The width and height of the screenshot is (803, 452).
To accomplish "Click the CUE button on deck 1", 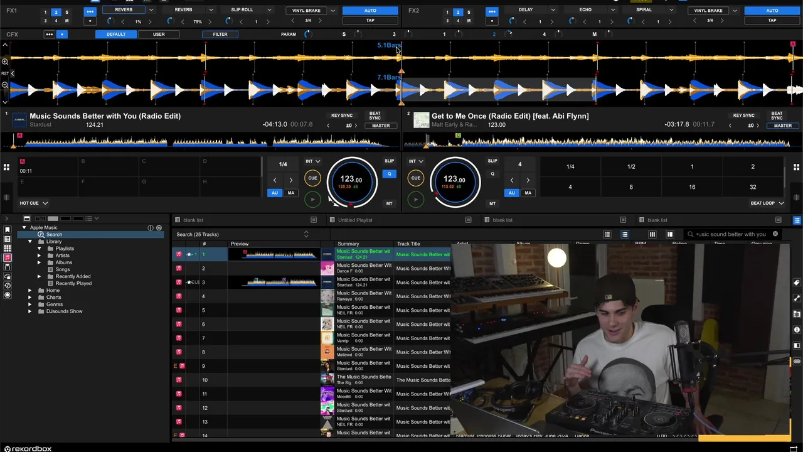I will [312, 178].
